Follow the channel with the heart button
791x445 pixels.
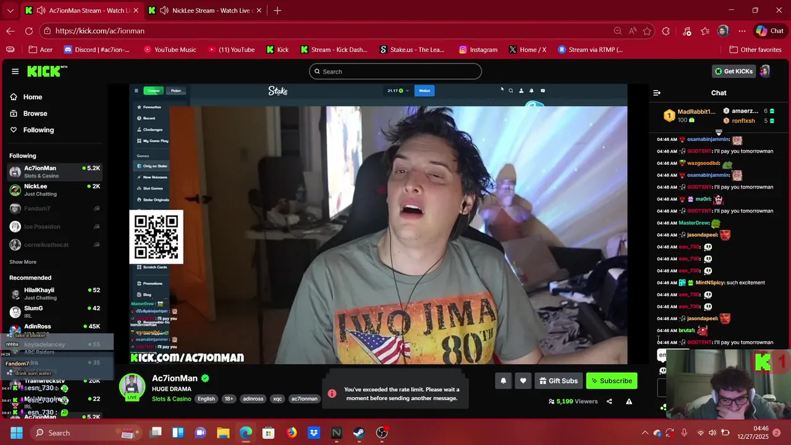[523, 381]
